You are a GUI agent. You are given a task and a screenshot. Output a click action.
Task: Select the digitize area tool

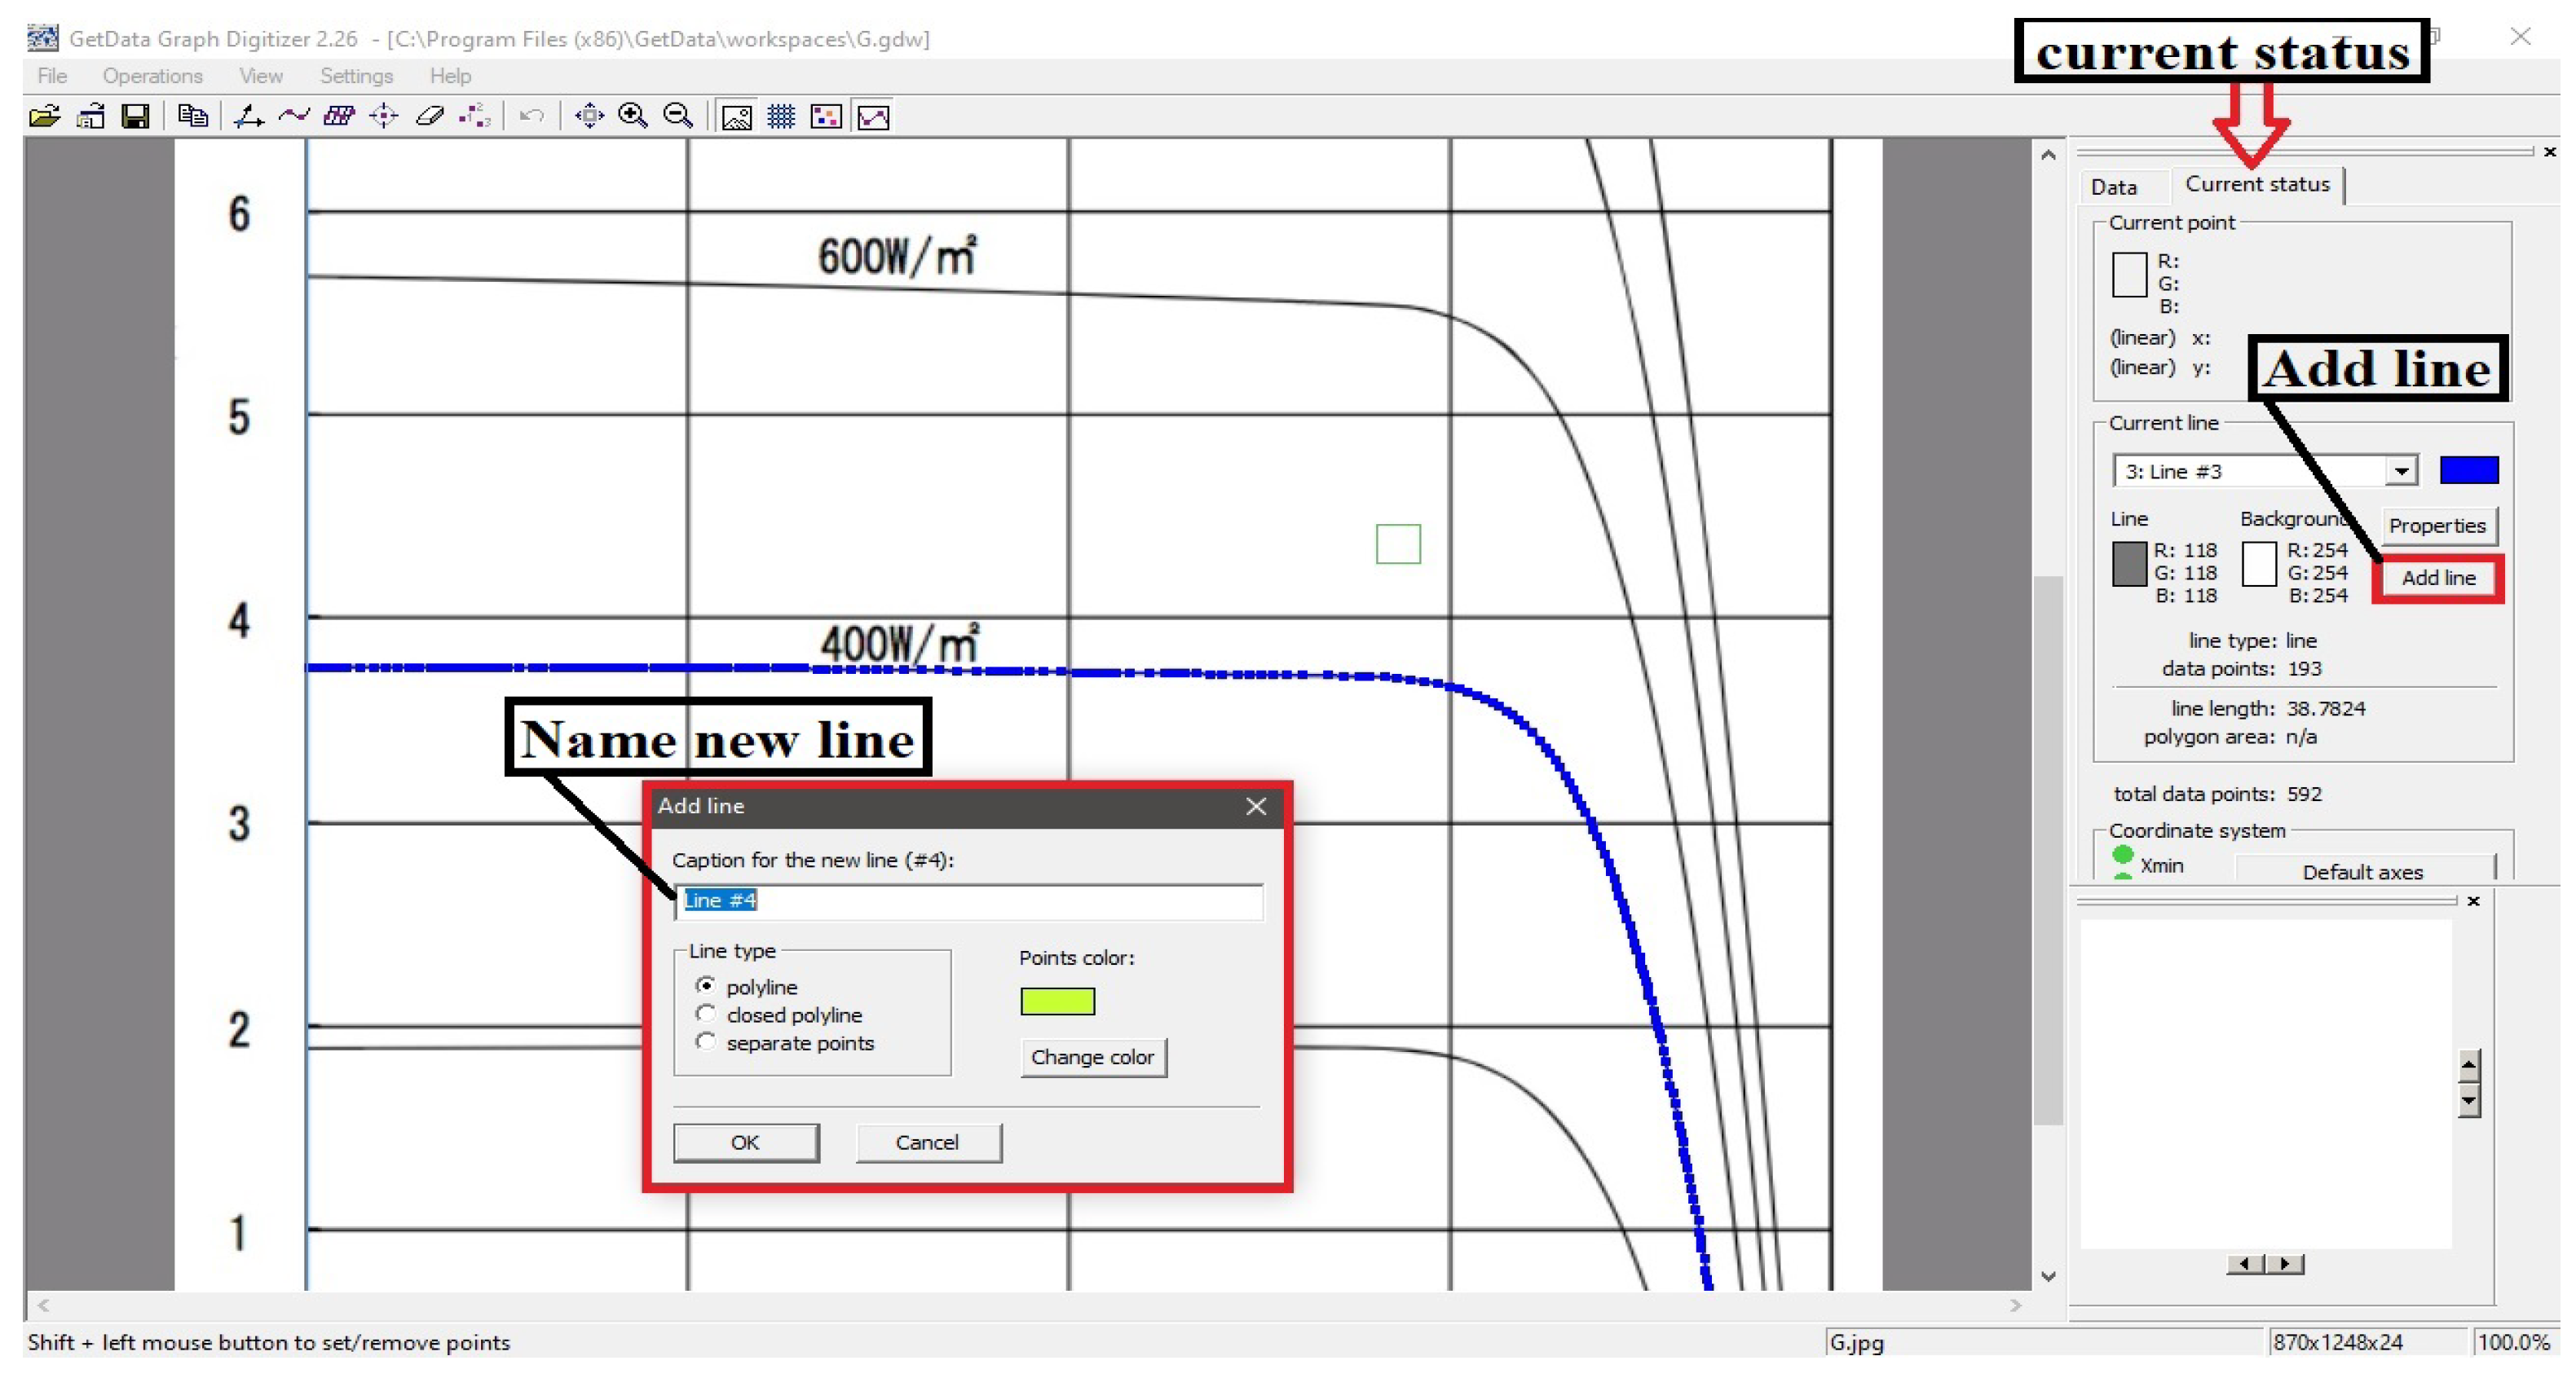pyautogui.click(x=339, y=117)
